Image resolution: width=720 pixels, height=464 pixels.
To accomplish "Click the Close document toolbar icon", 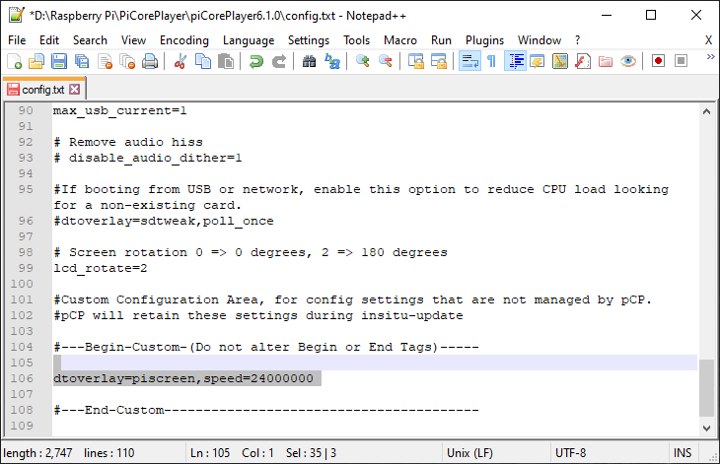I will click(106, 61).
